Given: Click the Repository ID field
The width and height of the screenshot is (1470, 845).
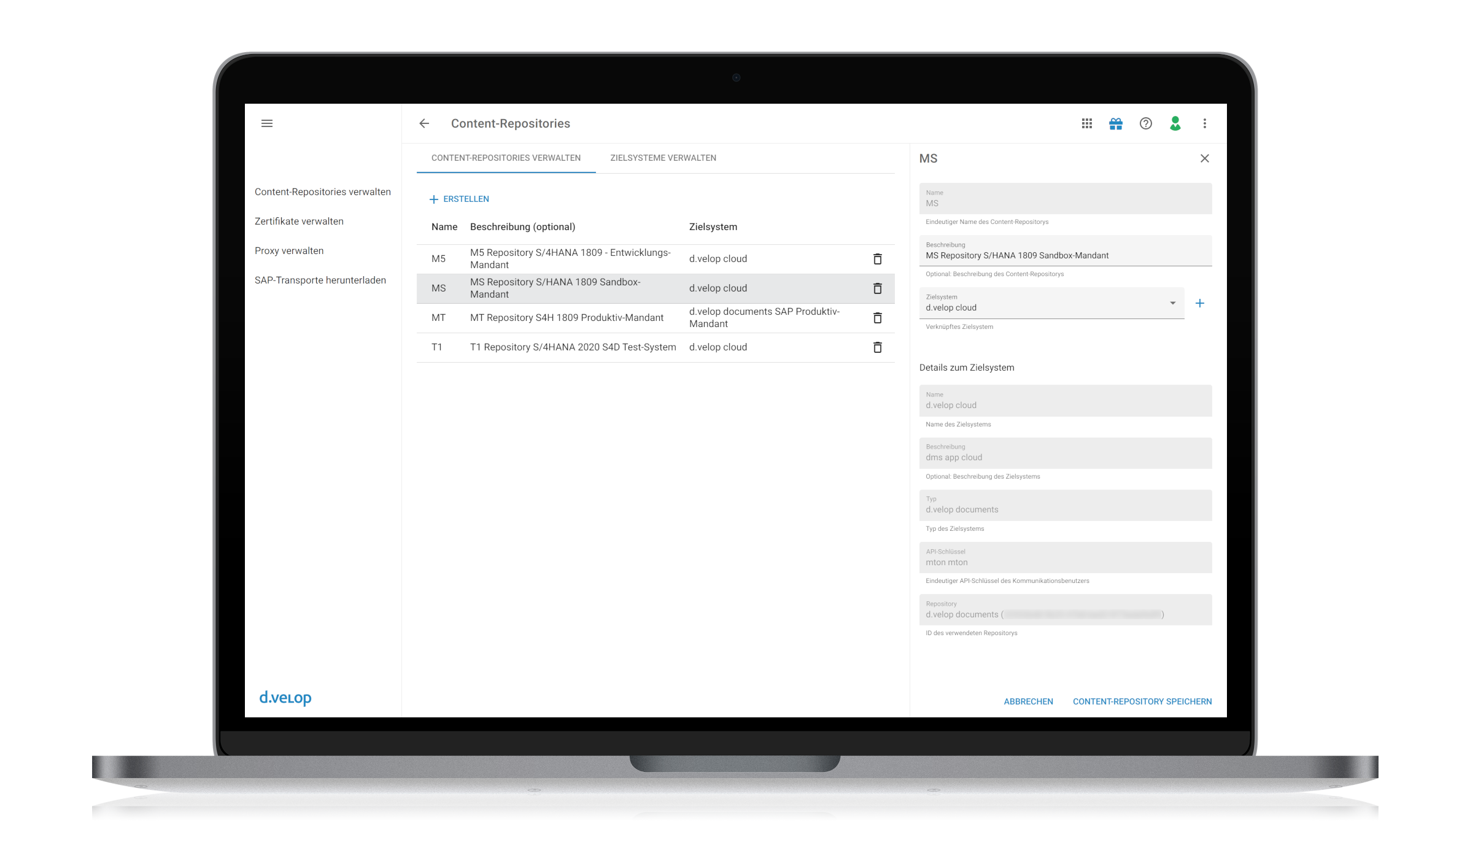Looking at the screenshot, I should [x=1065, y=609].
